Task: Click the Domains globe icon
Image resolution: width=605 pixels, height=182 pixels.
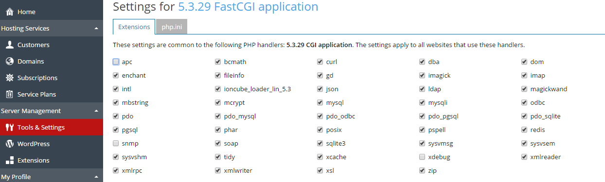Action: tap(9, 61)
